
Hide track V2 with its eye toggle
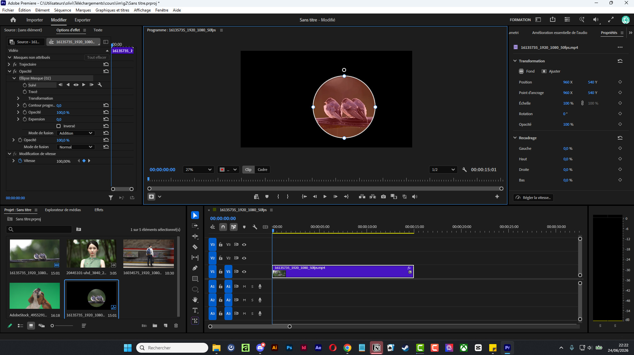(x=244, y=258)
